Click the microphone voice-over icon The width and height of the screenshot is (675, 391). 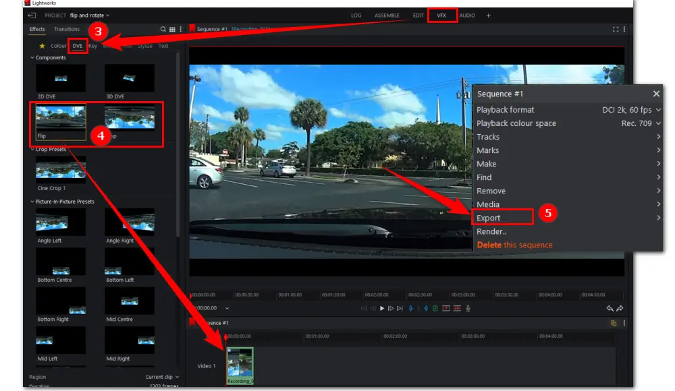(468, 308)
